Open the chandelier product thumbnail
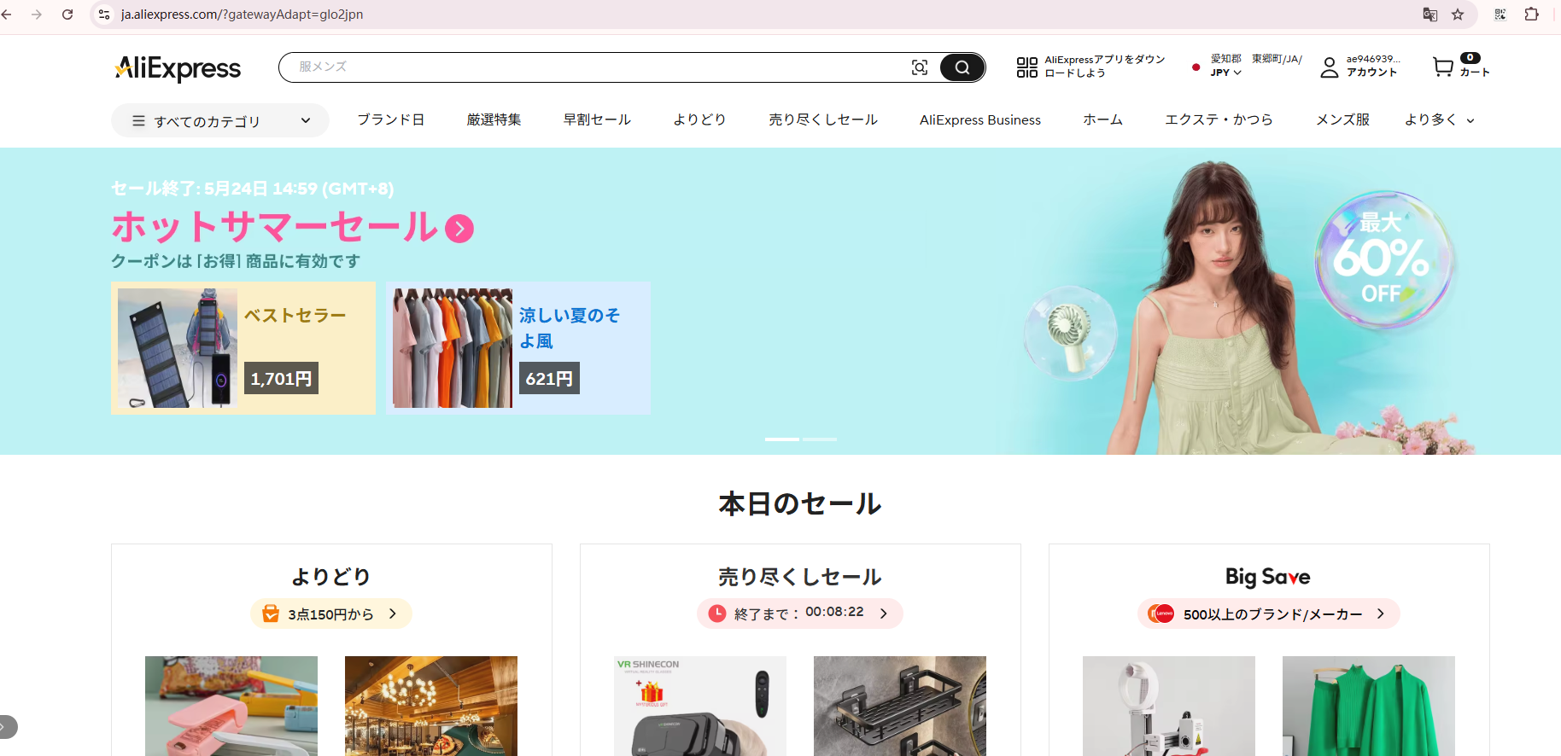 tap(431, 706)
